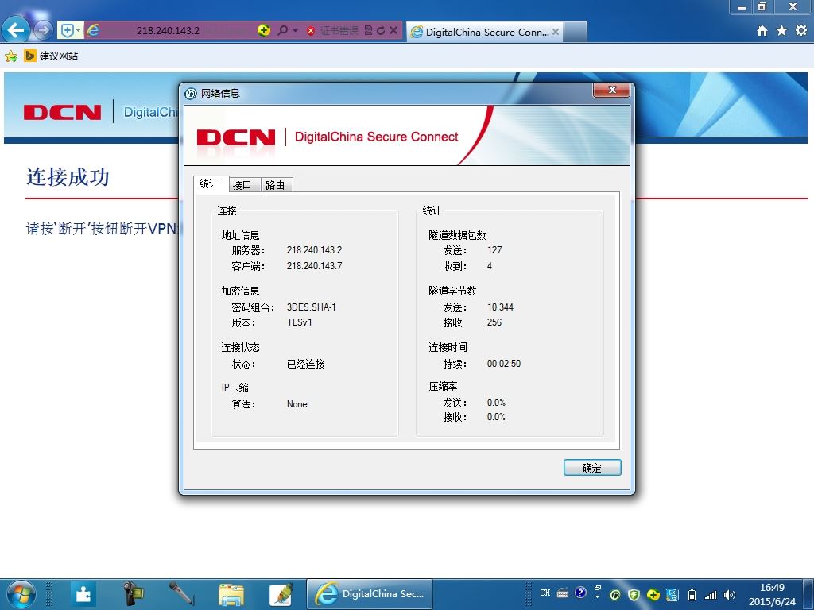Screen dimensions: 814x610
Task: Open the paint pencil taskbar app
Action: tap(281, 594)
